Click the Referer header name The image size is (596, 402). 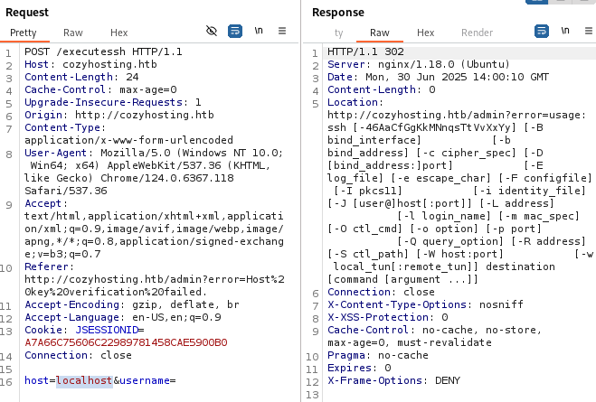[x=49, y=266]
